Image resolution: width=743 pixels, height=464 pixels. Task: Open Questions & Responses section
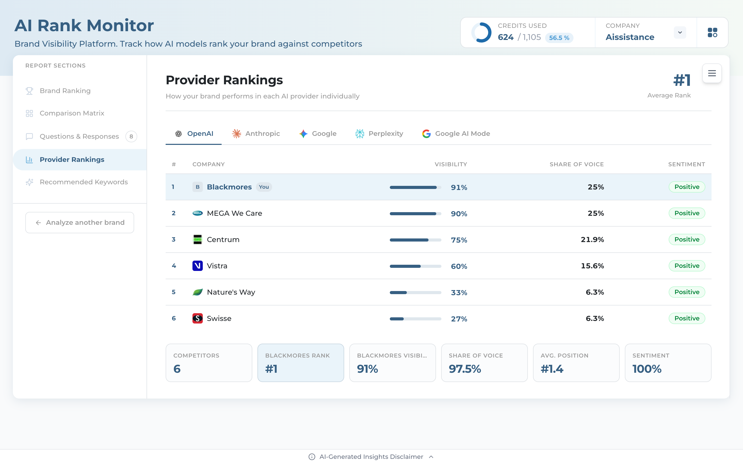(x=80, y=136)
